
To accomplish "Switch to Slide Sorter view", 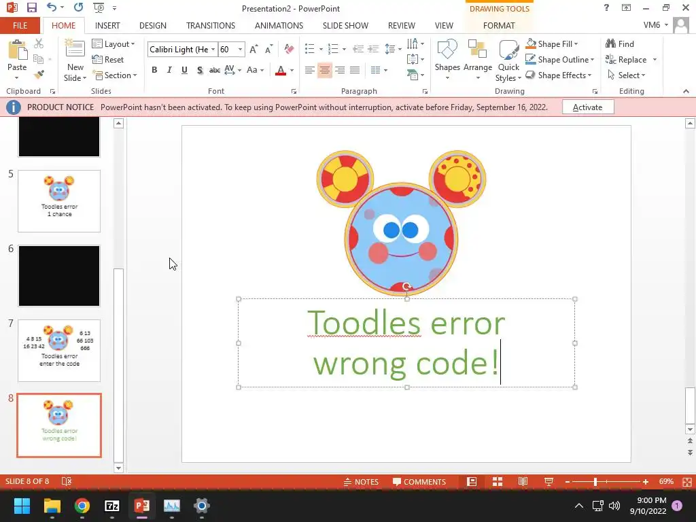I will 498,482.
